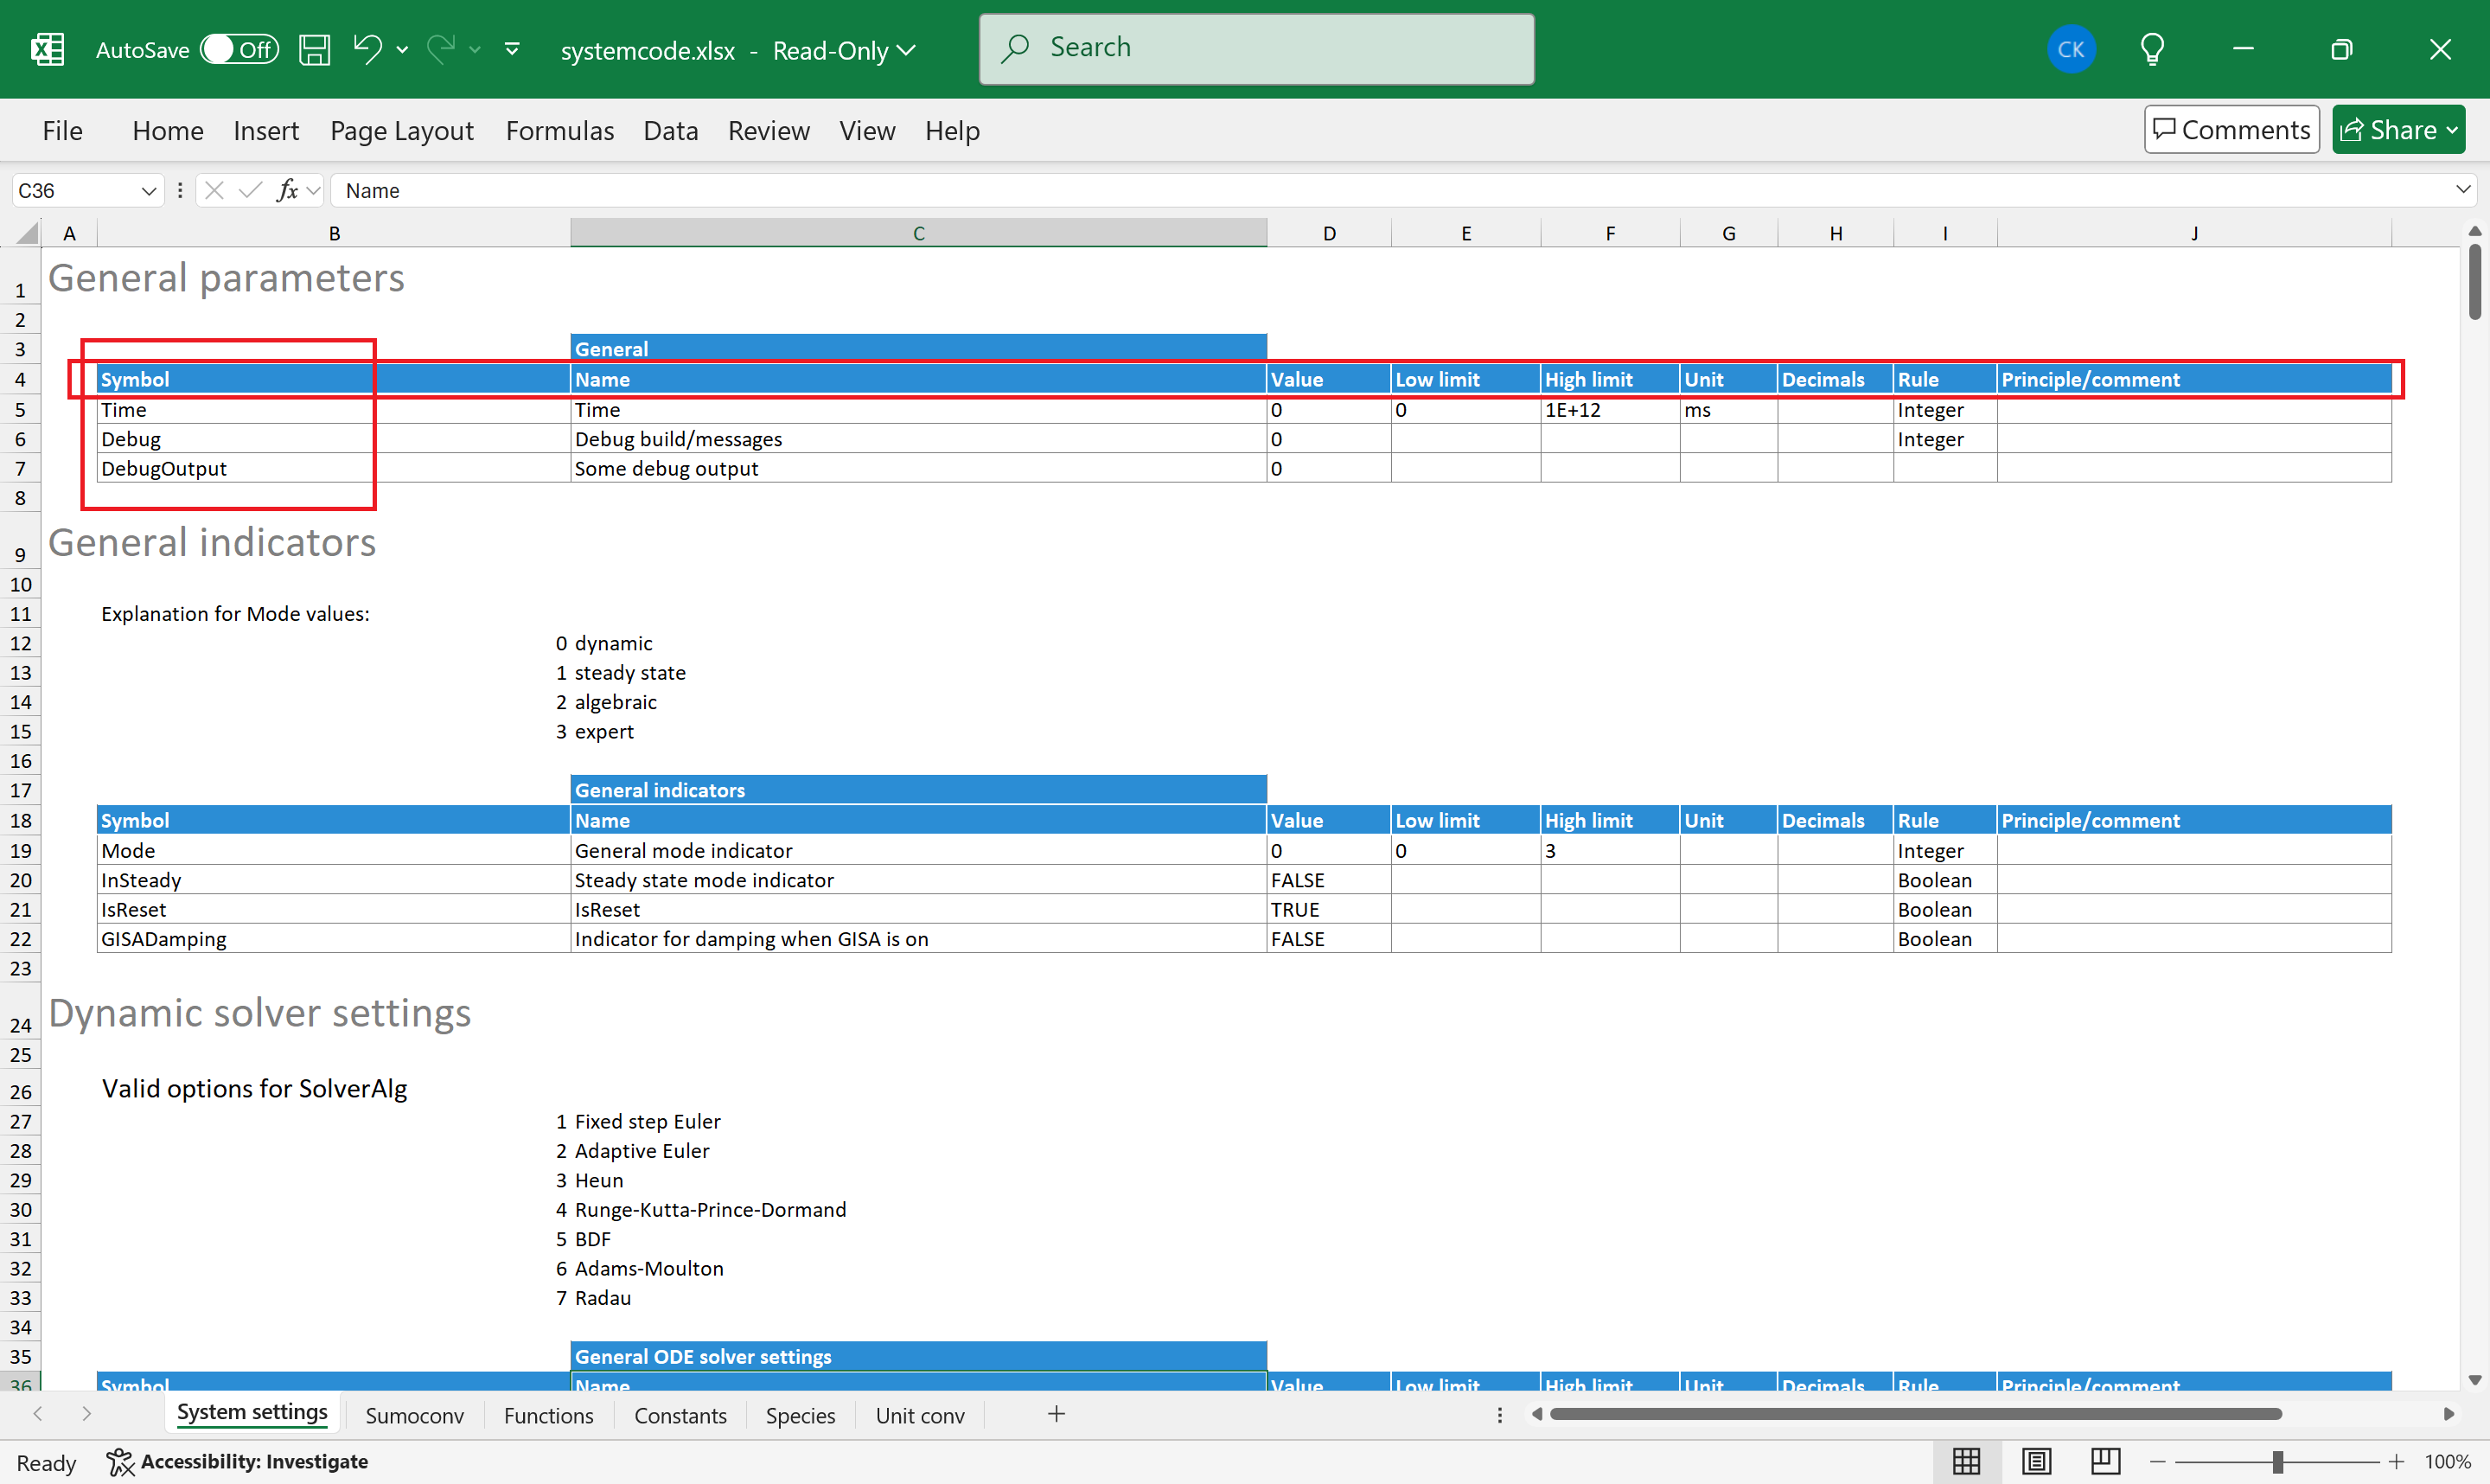This screenshot has height=1484, width=2490.
Task: Click the 'Debug build/messages' cell
Action: click(x=917, y=439)
